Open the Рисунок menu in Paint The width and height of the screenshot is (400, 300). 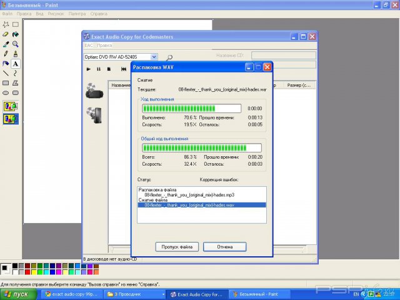[56, 13]
